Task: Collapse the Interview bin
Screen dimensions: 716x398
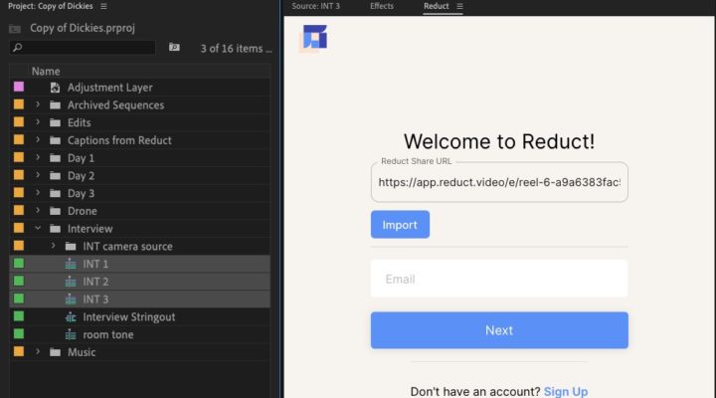Action: coord(38,228)
